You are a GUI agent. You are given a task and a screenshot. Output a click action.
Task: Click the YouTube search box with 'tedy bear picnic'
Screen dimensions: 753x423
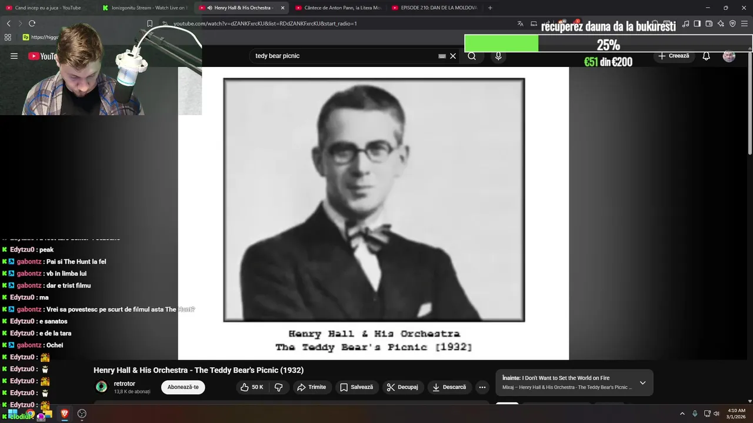[x=344, y=56]
